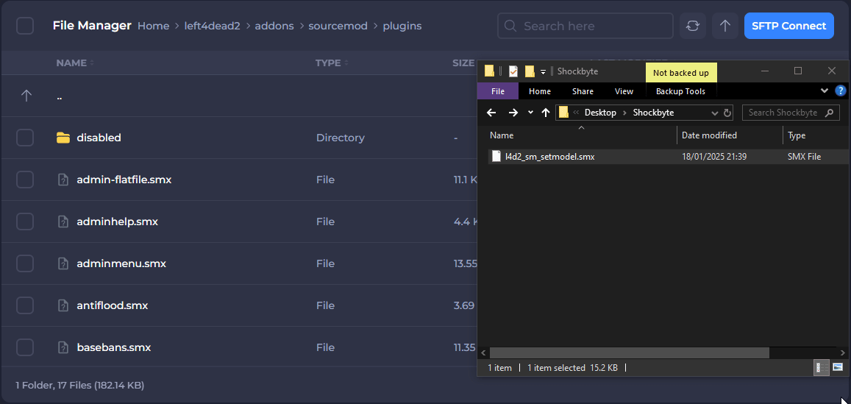Click the up arrow parent directory row icon
This screenshot has width=851, height=404.
coord(26,96)
